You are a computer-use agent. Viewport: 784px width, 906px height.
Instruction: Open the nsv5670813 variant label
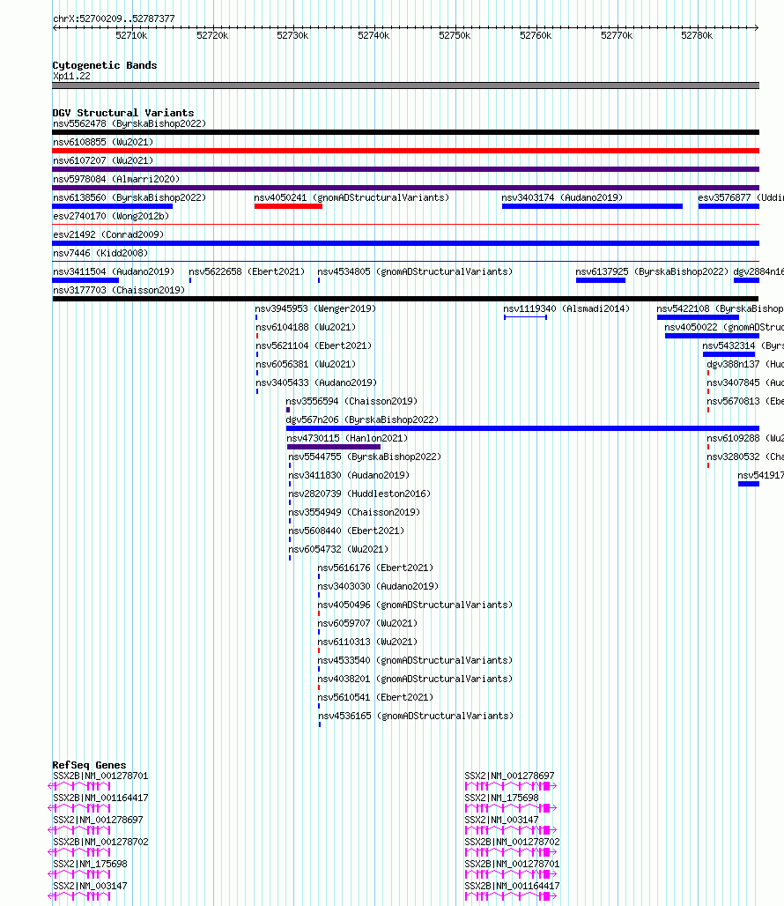(x=744, y=401)
